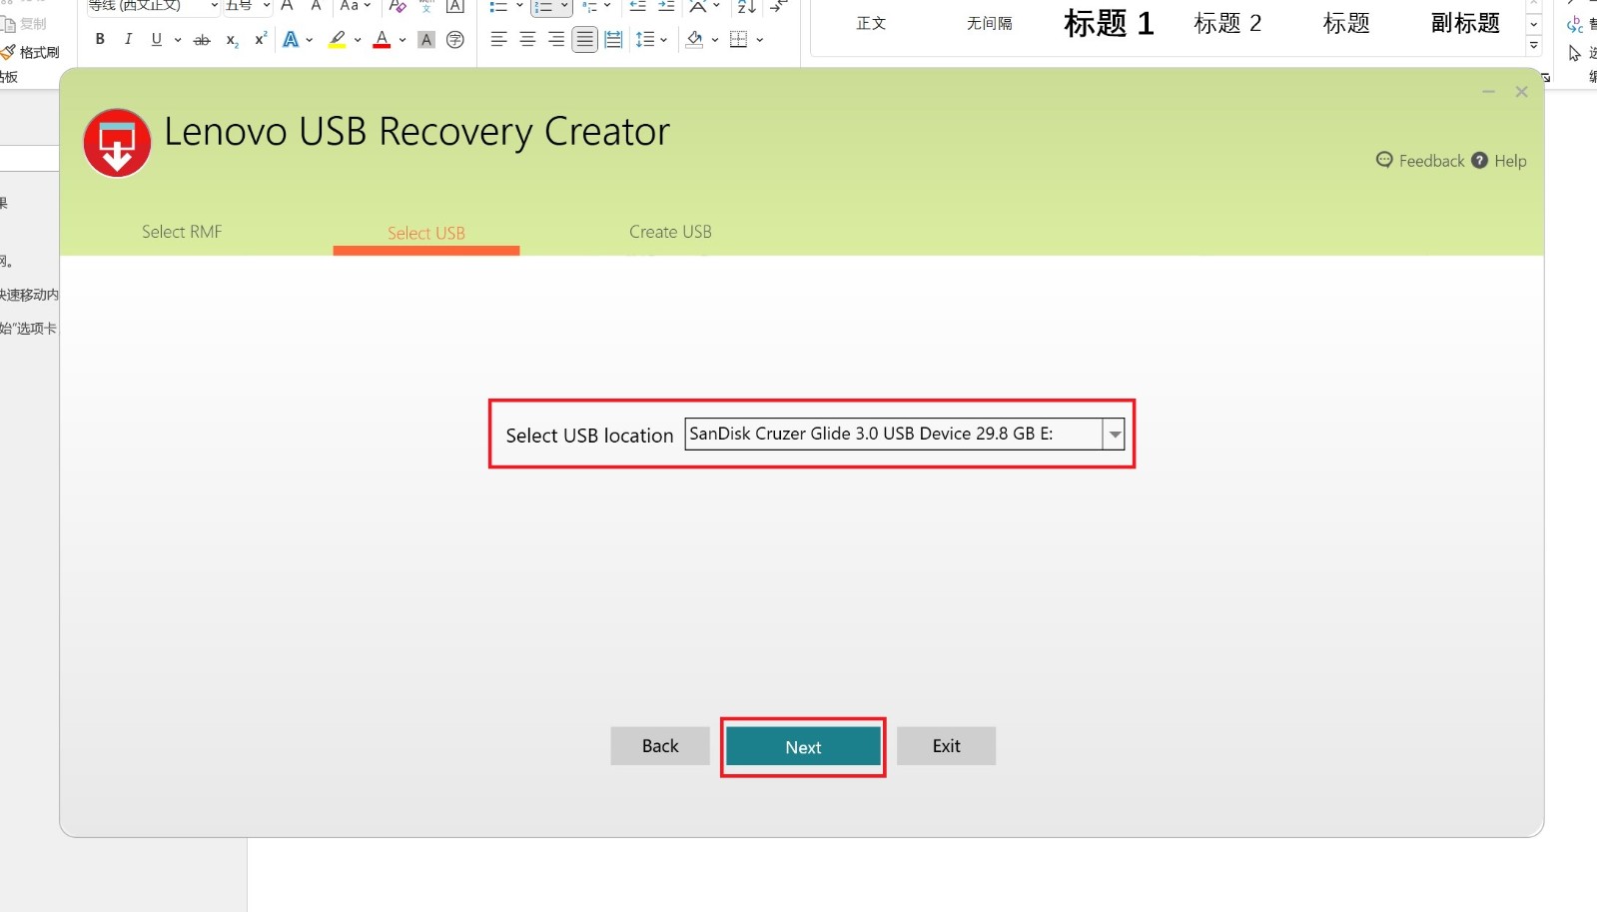This screenshot has width=1597, height=912.
Task: Toggle numbered list in Word
Action: click(544, 6)
